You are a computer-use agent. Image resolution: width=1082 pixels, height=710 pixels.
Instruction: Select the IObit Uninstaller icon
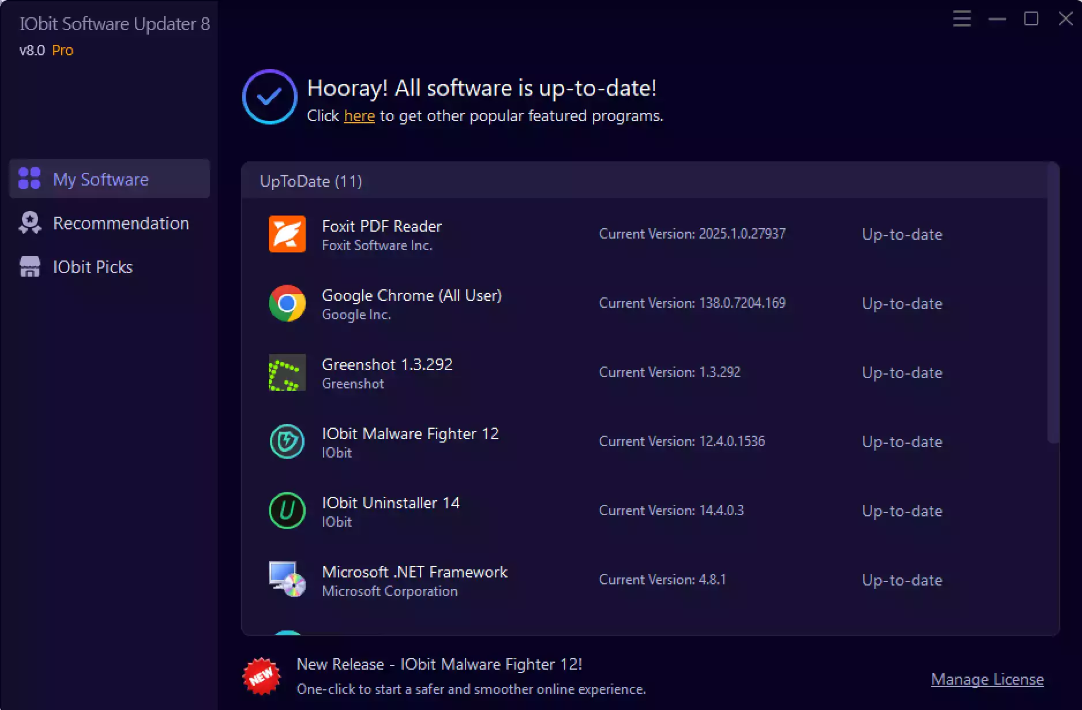coord(287,511)
